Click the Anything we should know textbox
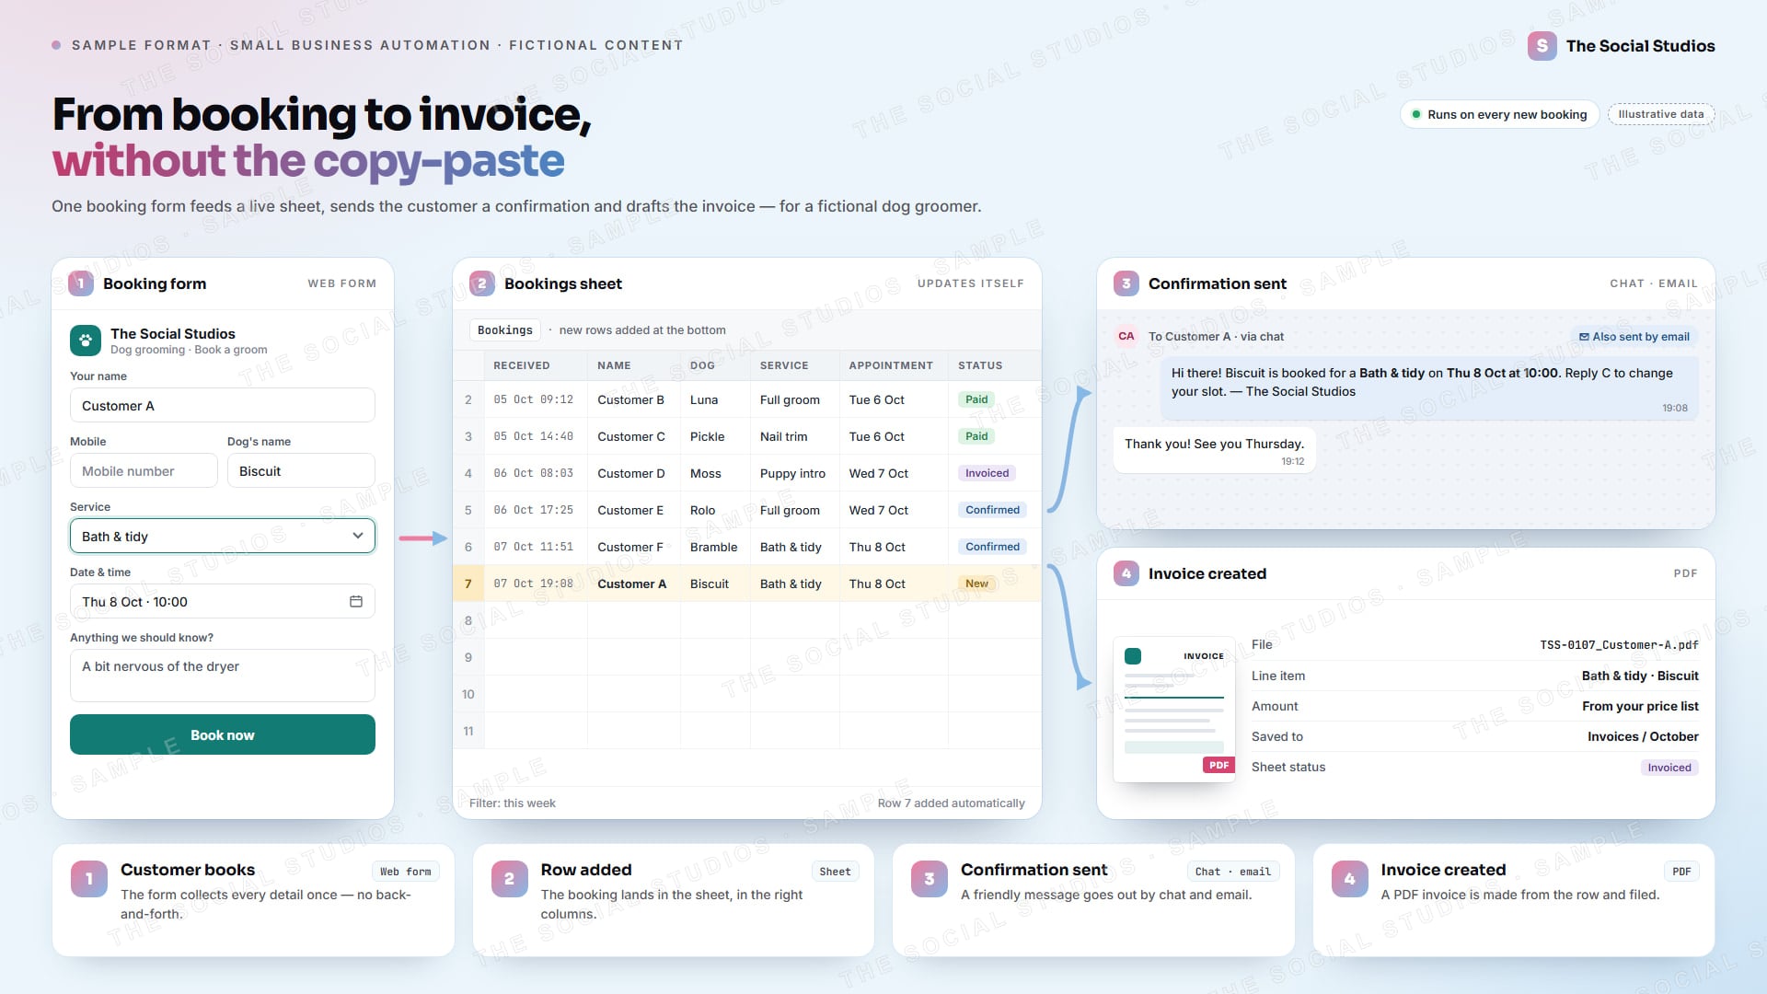This screenshot has height=994, width=1767. coord(223,676)
